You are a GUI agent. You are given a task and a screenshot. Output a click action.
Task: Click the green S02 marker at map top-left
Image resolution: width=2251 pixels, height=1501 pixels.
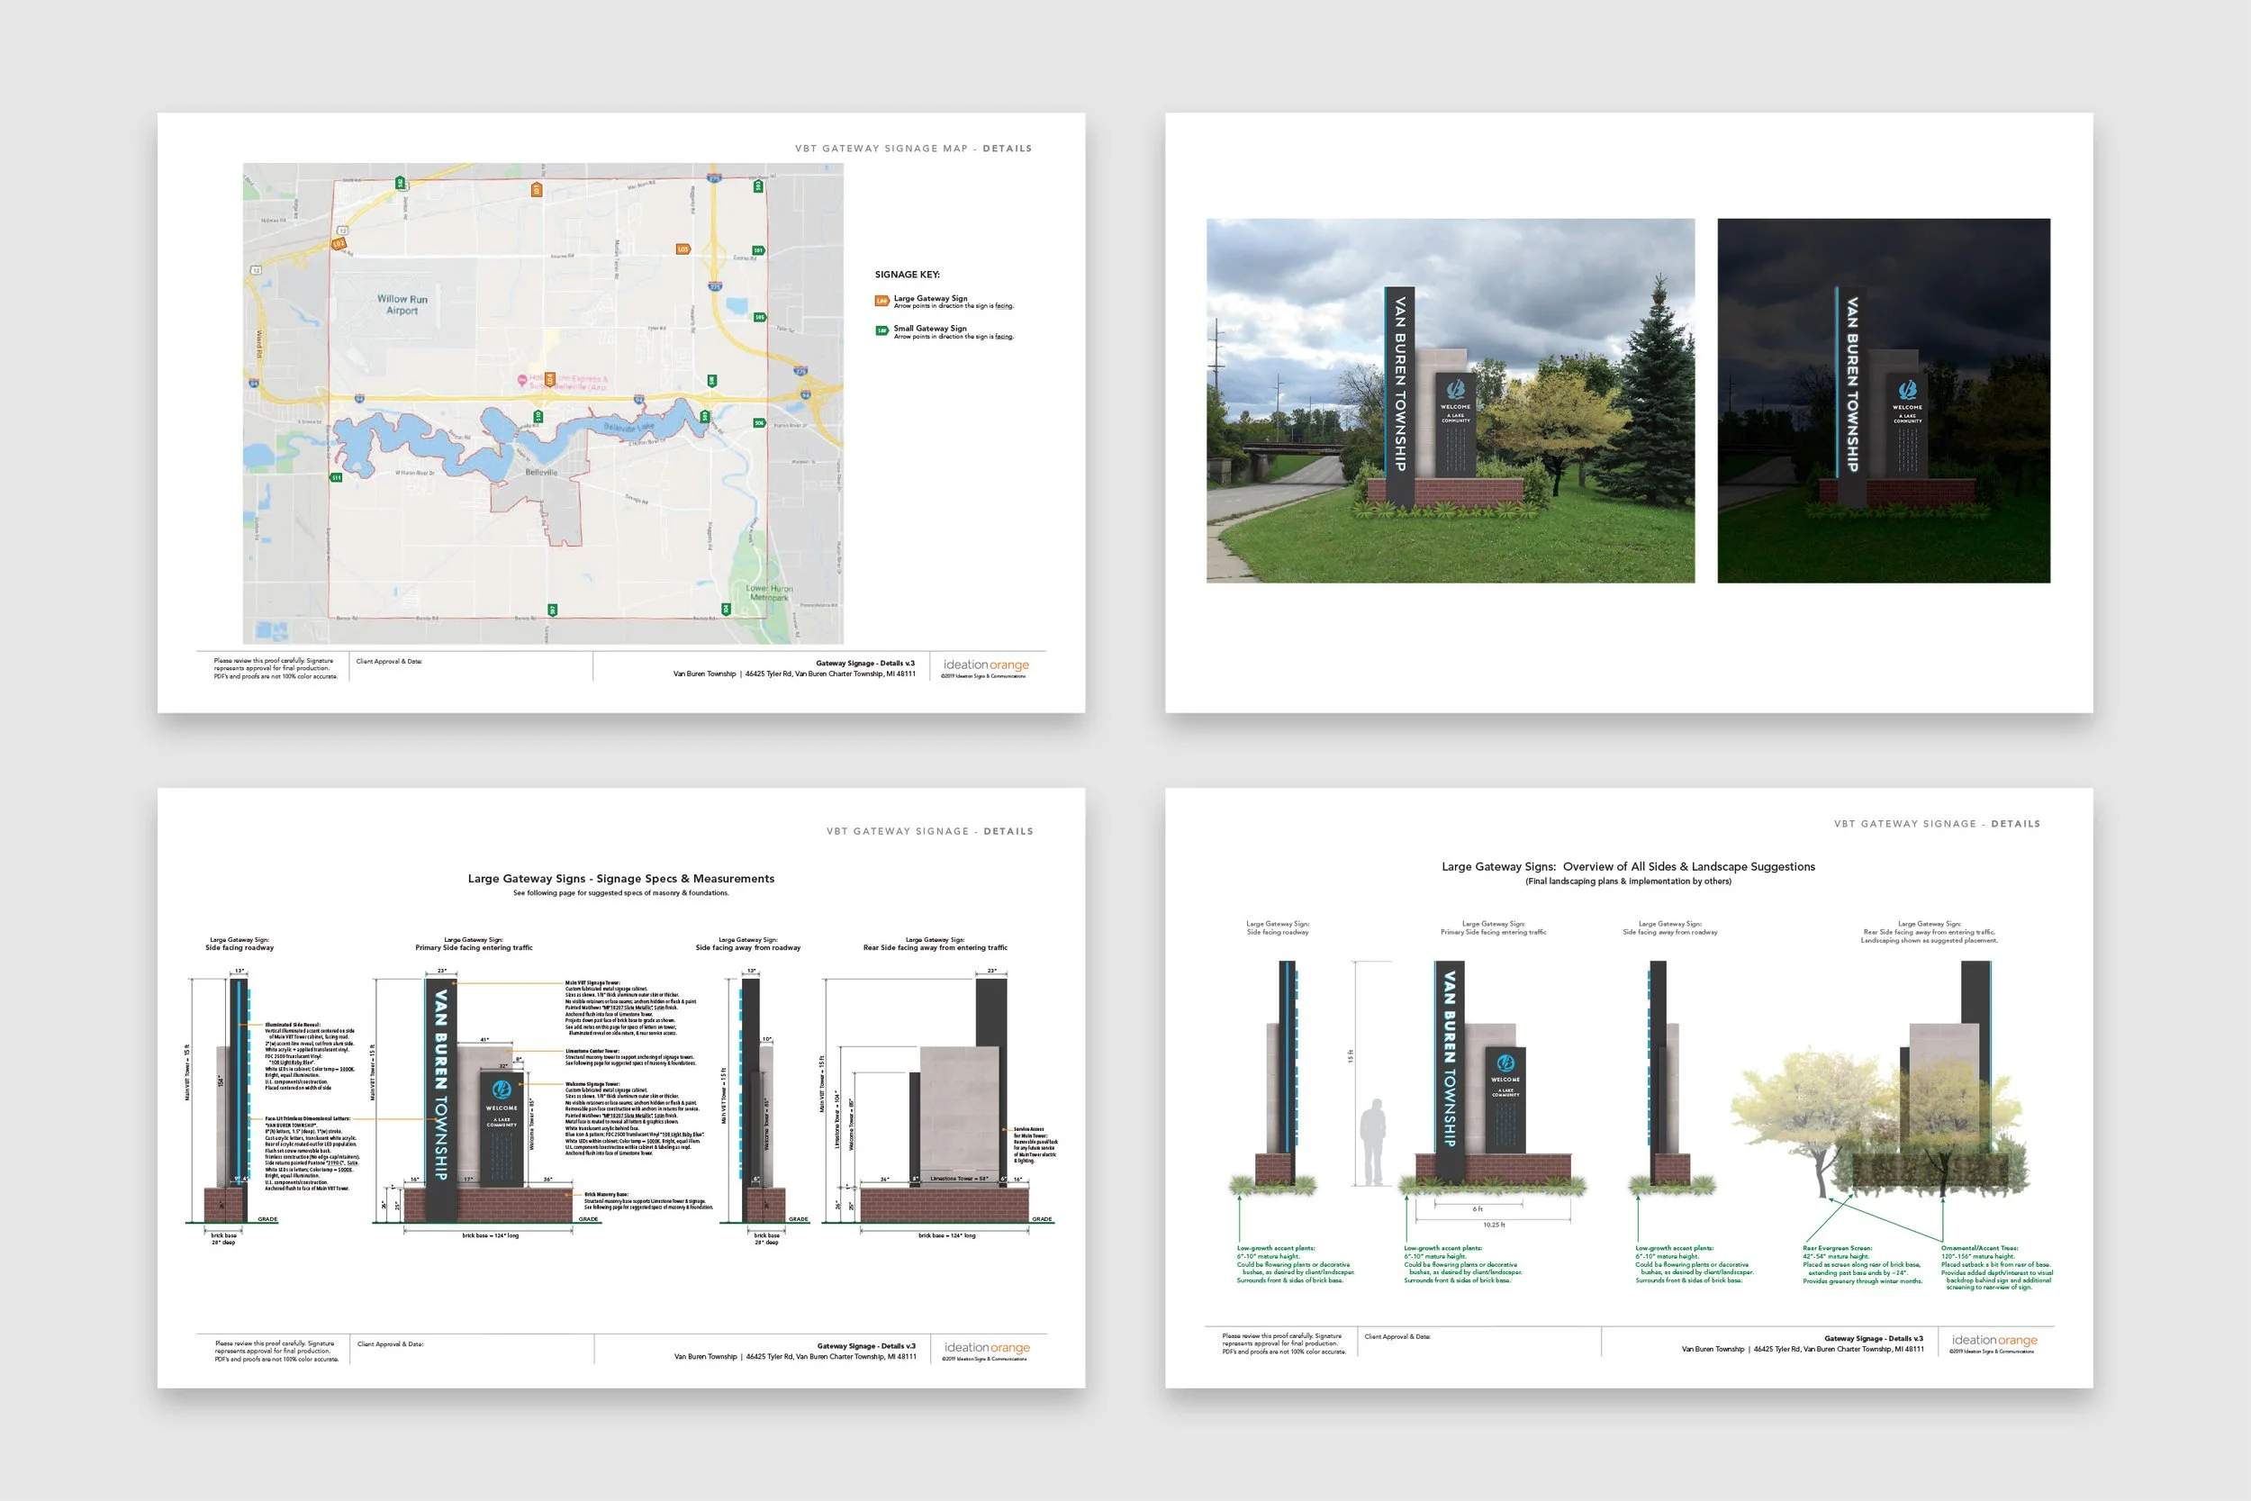coord(401,184)
